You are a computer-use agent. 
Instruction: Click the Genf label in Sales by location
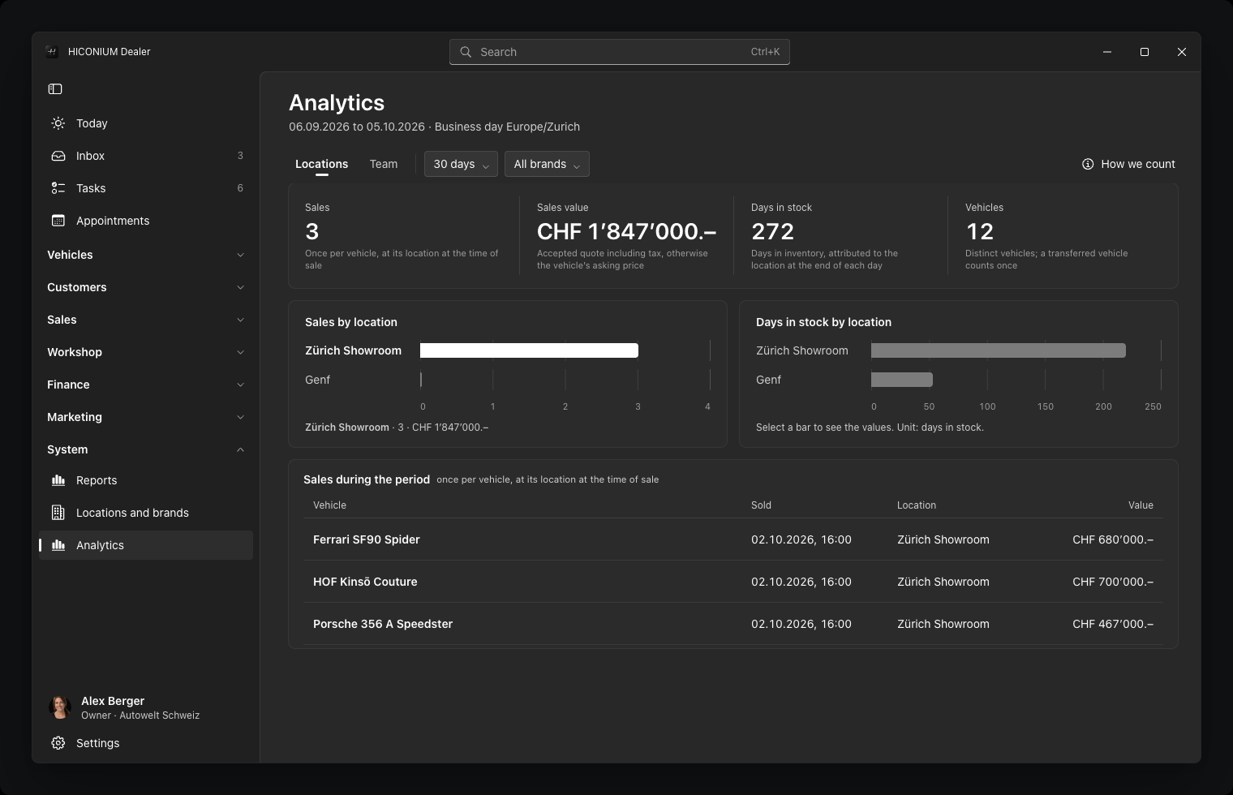(x=317, y=380)
